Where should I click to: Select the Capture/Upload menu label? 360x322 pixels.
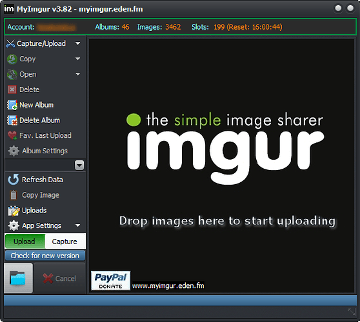tap(41, 44)
